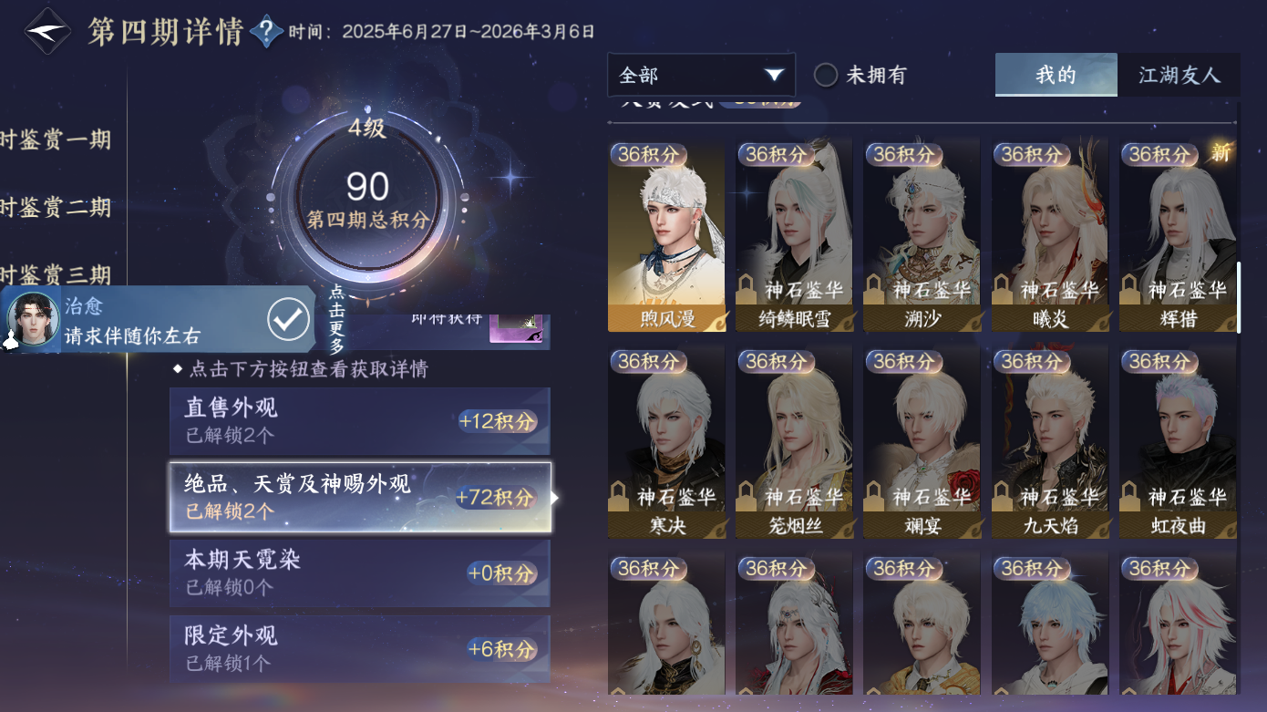Switch to the 我的 tab
1267x712 pixels.
[x=1056, y=75]
